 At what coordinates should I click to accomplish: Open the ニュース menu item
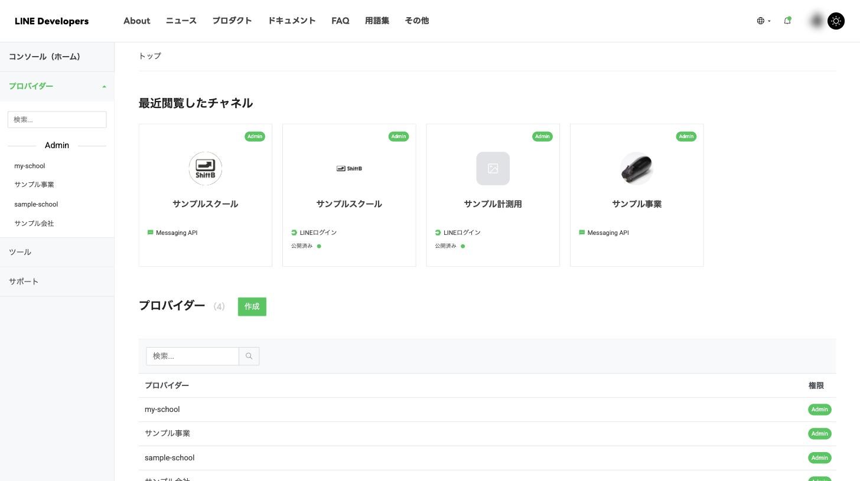point(181,21)
